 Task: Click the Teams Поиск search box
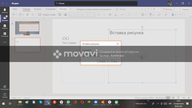[96, 3]
